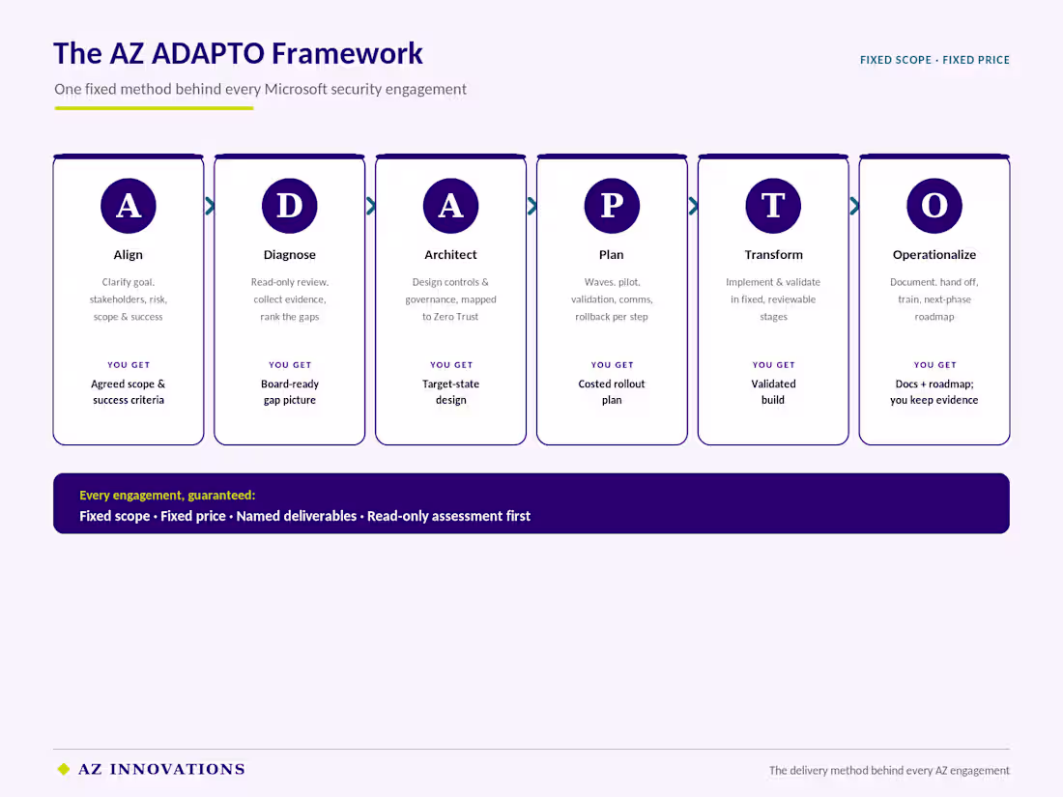
Task: Click the 'Align' card heading
Action: click(x=129, y=255)
